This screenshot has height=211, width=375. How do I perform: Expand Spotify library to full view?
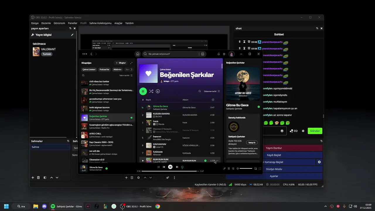pos(131,63)
